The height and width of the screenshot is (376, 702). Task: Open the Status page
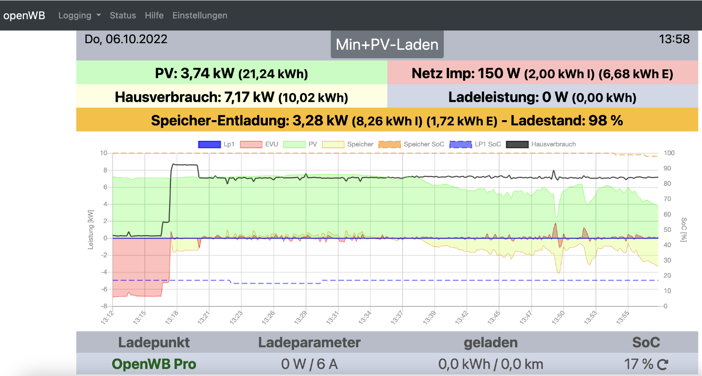[123, 15]
